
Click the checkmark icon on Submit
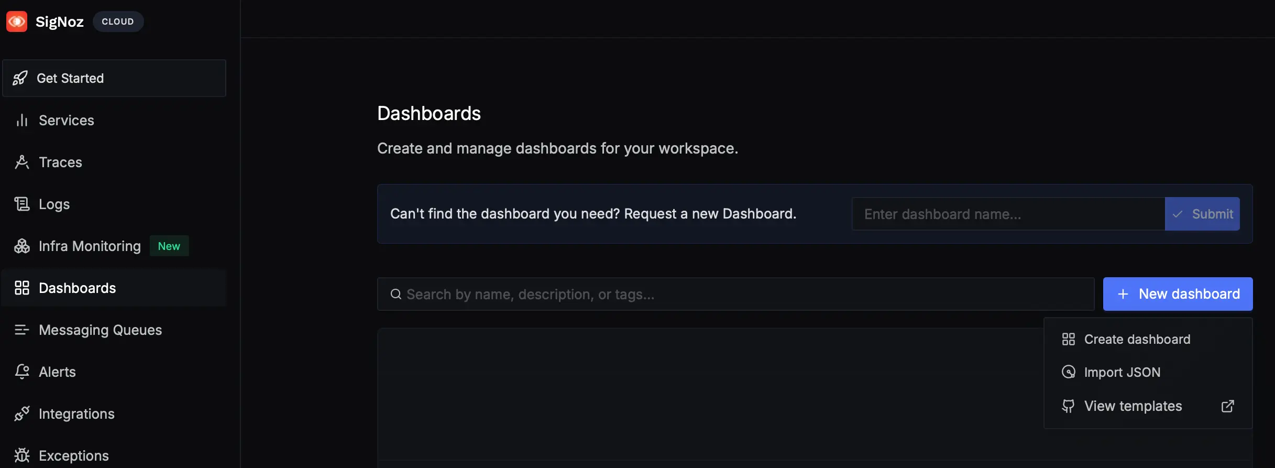point(1178,214)
